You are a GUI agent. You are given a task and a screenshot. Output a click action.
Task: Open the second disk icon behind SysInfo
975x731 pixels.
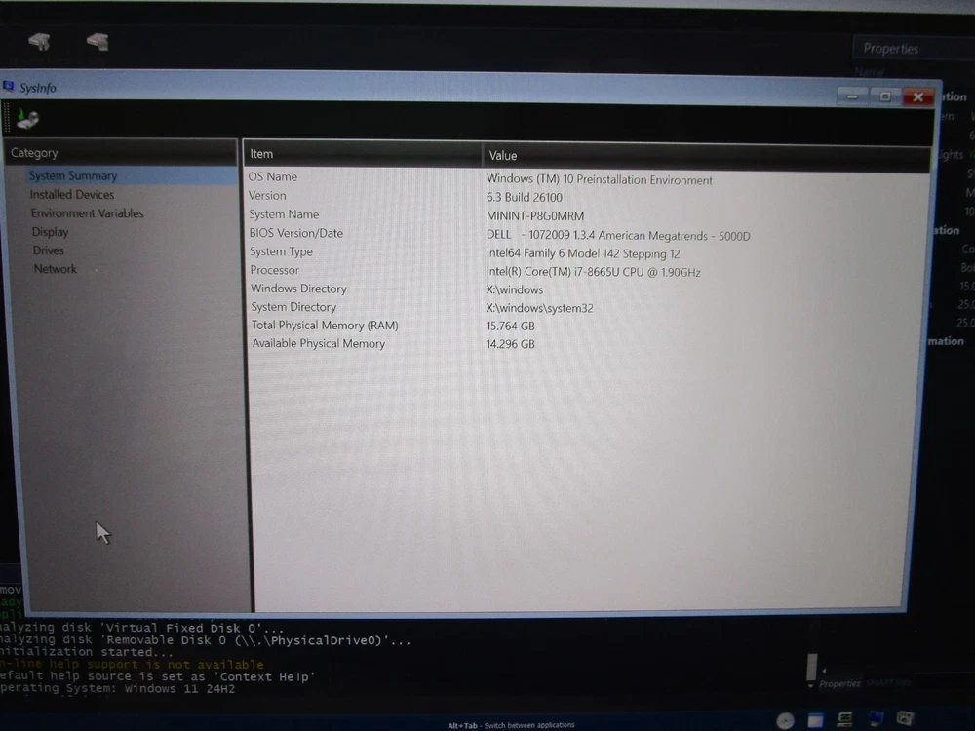pyautogui.click(x=97, y=42)
